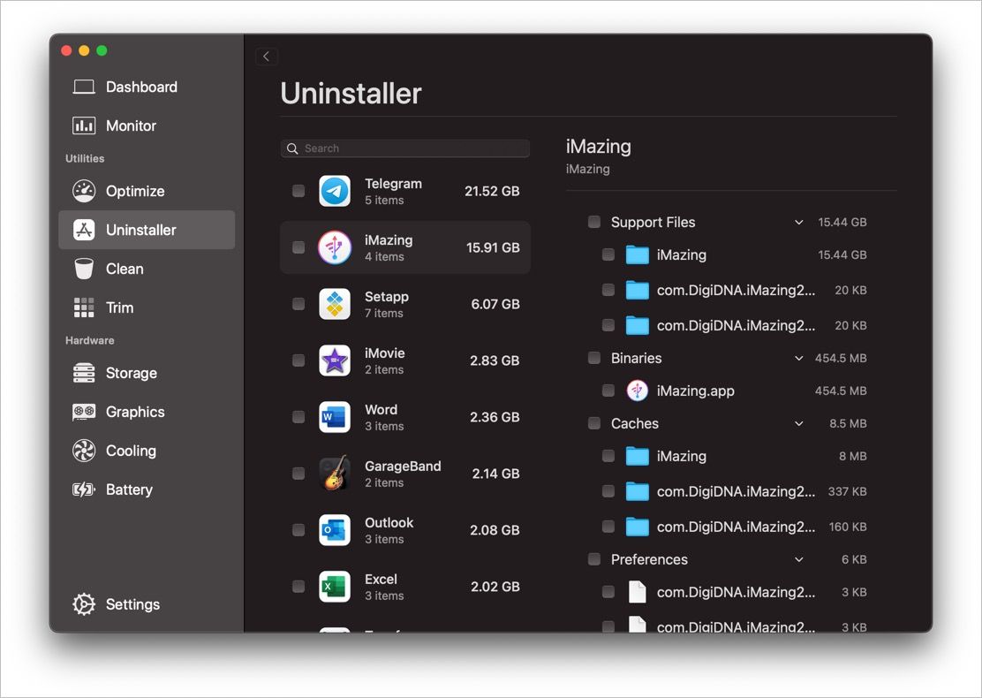Click the search magnifier icon

click(292, 148)
